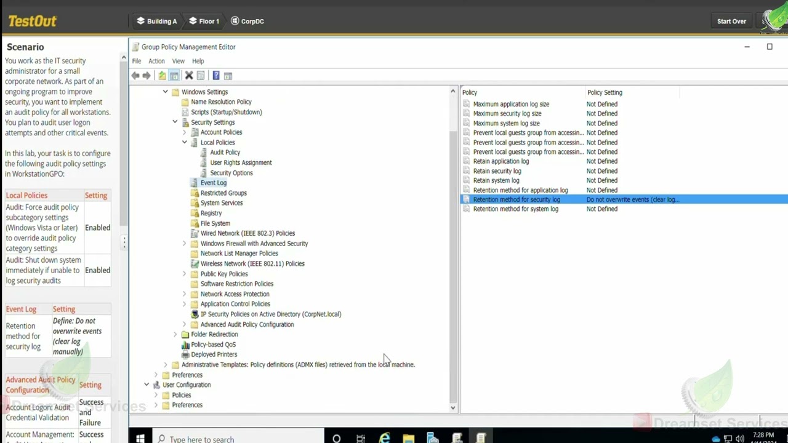Screen dimensions: 788x443
Task: Open Help using the blue question-mark icon
Action: (x=216, y=76)
